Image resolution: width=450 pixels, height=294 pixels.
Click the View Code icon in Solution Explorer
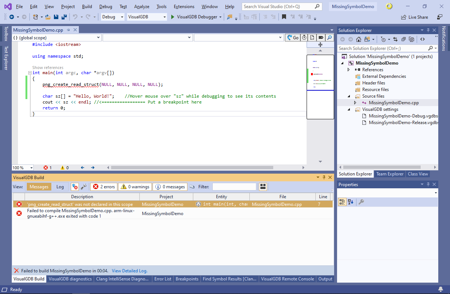(422, 39)
